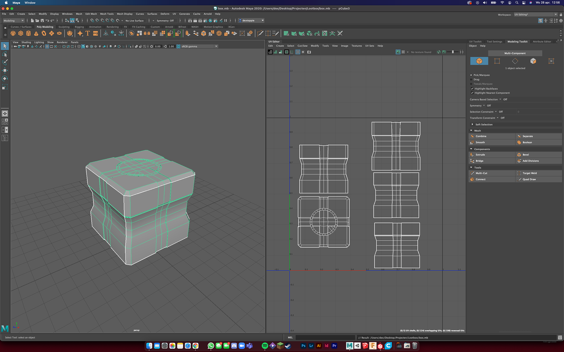Open the Modeling menu set dropdown
Image resolution: width=564 pixels, height=352 pixels.
(14, 21)
